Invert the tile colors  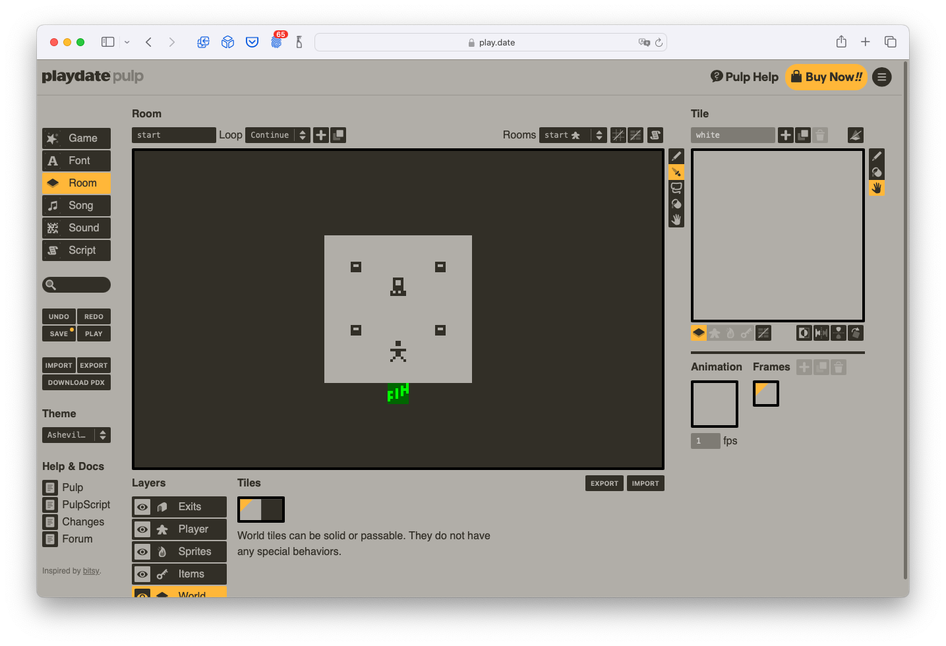tap(804, 333)
